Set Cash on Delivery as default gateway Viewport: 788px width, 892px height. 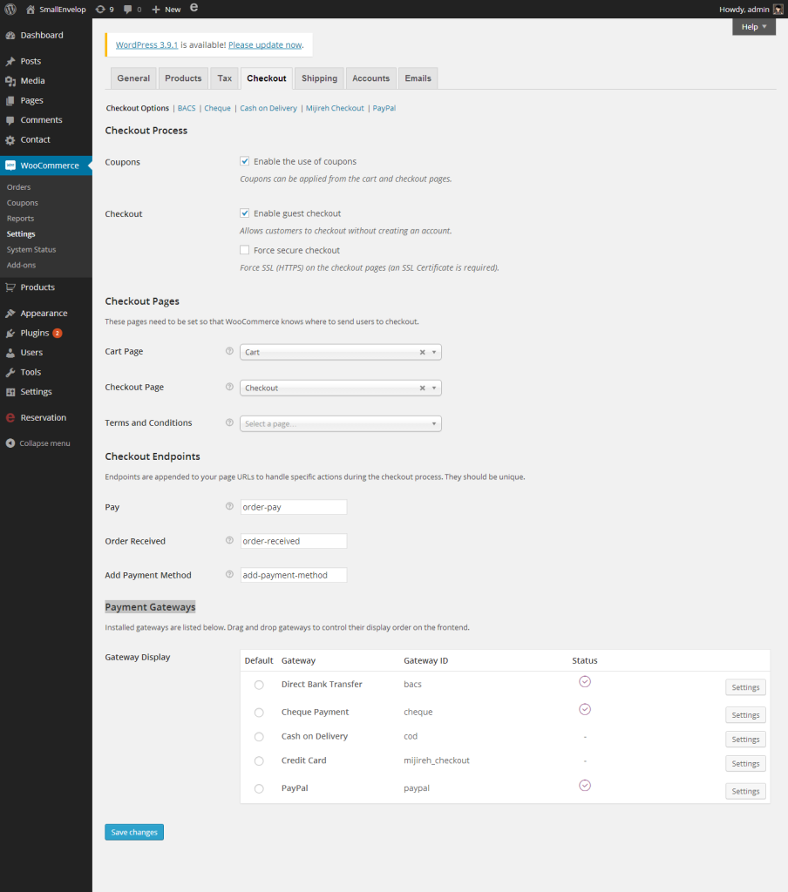[x=259, y=737]
